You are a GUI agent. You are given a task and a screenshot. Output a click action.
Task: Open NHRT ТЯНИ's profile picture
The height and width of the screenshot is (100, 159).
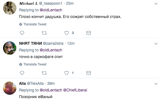click(x=10, y=48)
